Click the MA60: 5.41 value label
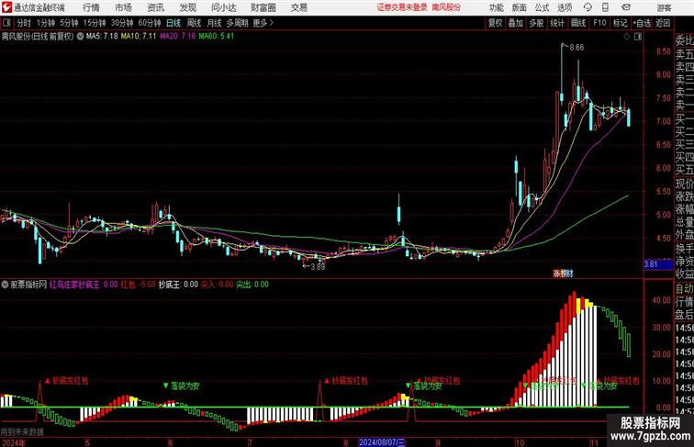This screenshot has width=694, height=447. [x=216, y=37]
